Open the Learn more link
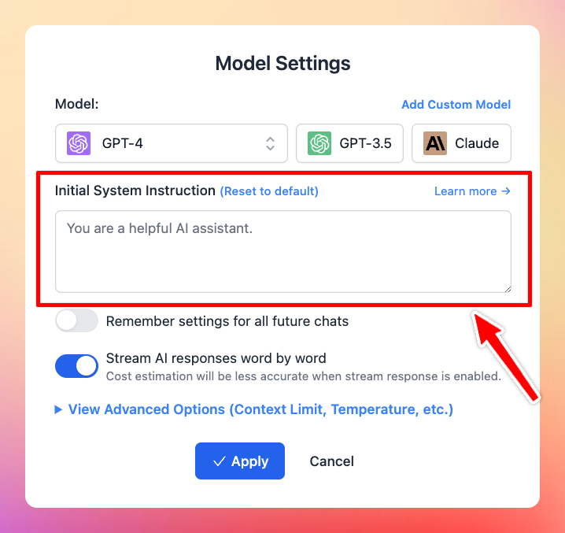This screenshot has height=533, width=565. 472,191
